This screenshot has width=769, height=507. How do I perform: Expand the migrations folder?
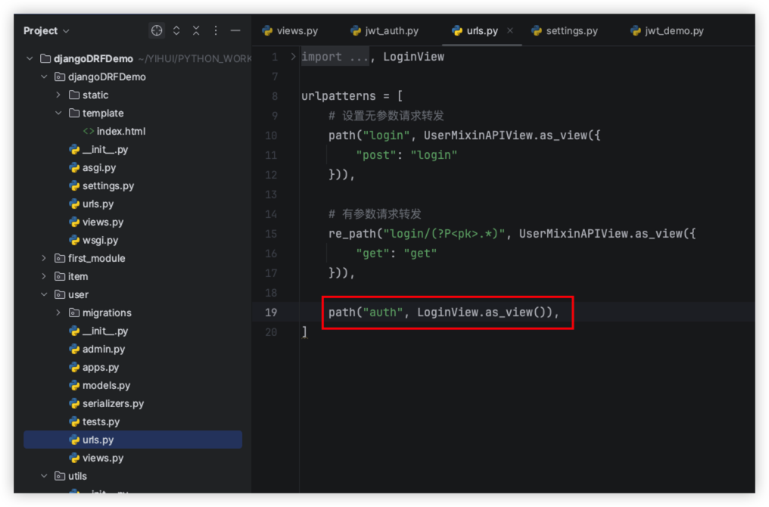[x=58, y=313]
